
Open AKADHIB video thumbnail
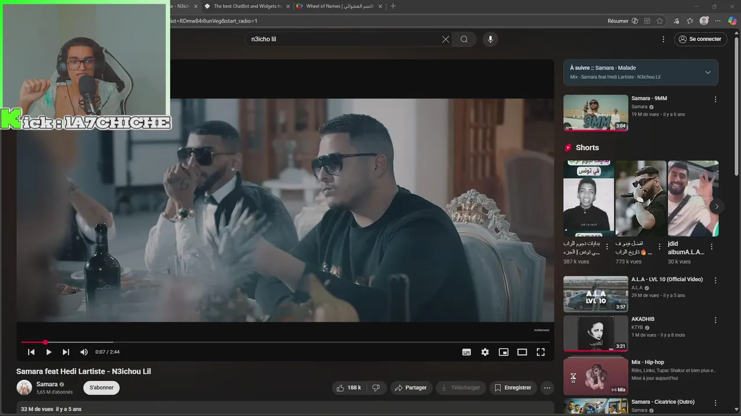(x=596, y=333)
